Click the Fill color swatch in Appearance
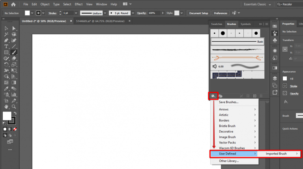The height and width of the screenshot is (169, 303). (285, 78)
